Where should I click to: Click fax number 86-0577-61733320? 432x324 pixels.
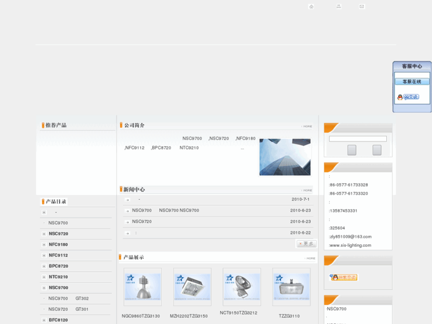[349, 193]
